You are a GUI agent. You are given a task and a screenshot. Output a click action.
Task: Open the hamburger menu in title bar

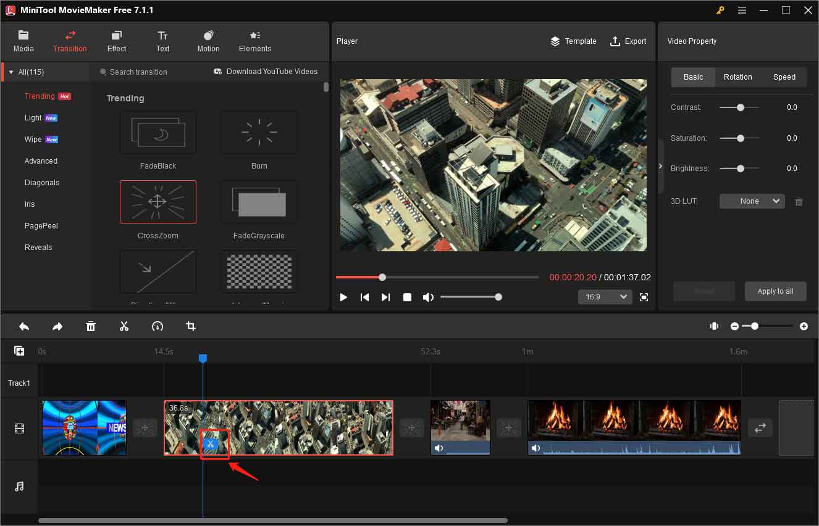742,10
